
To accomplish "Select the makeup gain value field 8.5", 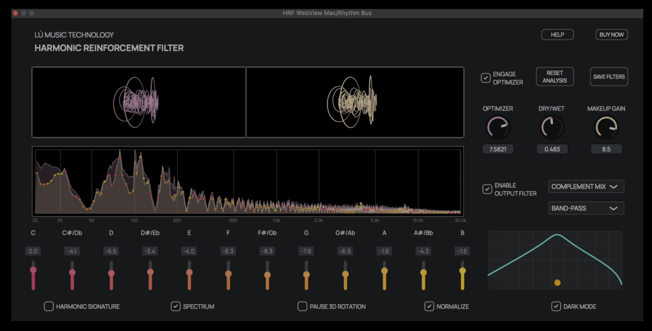I will tap(606, 149).
